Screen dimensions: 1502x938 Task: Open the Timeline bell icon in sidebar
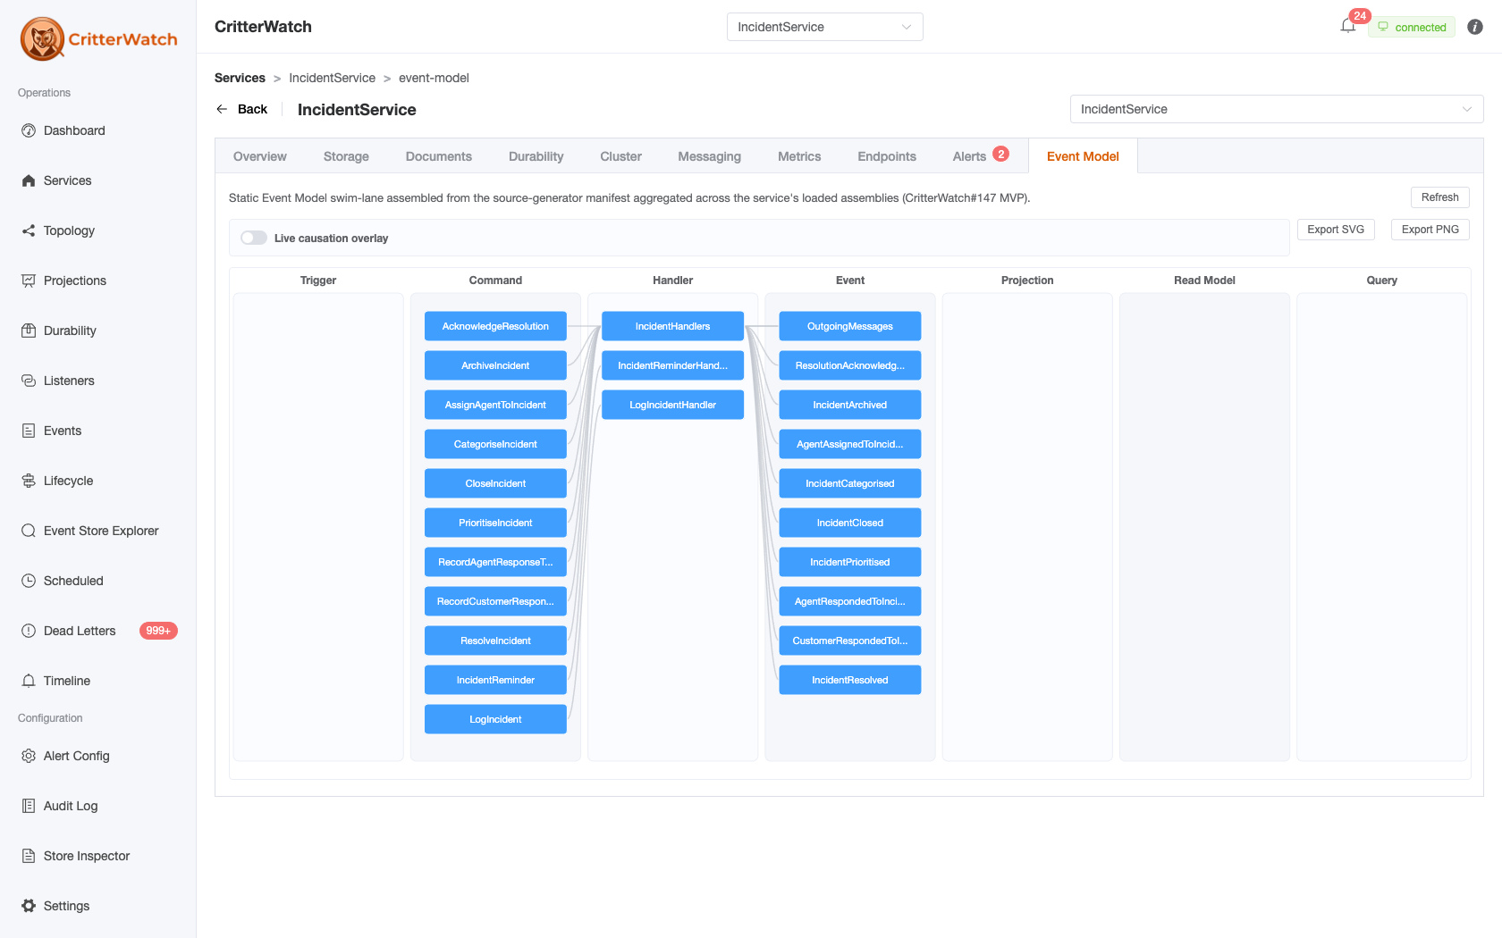tap(29, 681)
